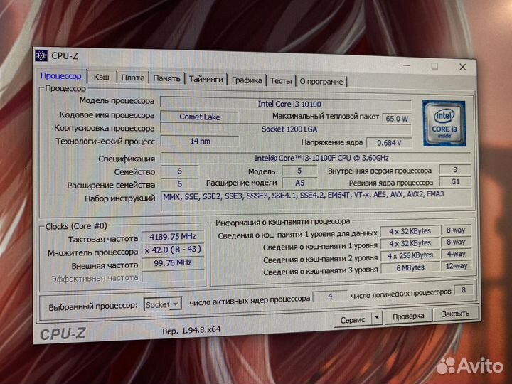Viewport: 512px width, 384px height.
Task: Click the 6 MBytes L3 cache value
Action: click(410, 267)
